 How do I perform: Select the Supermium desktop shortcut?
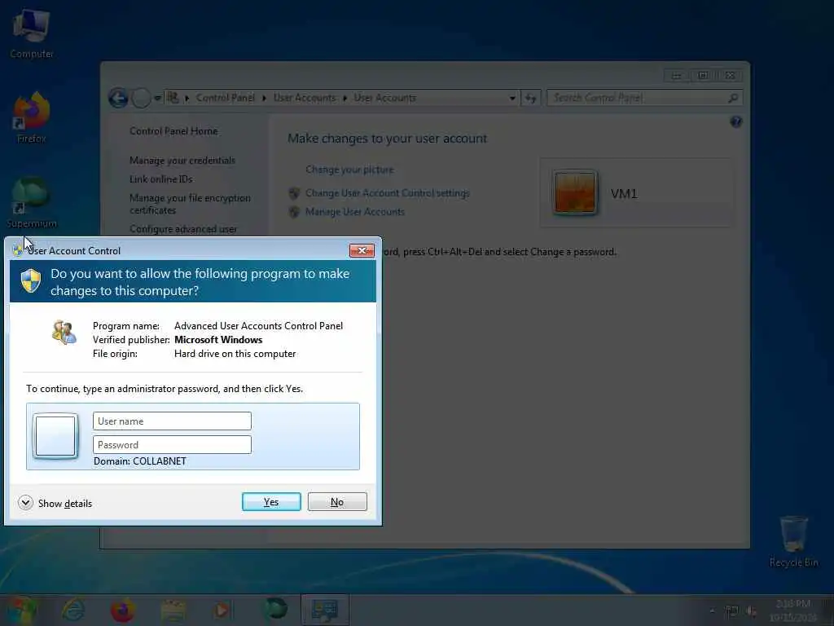(32, 202)
